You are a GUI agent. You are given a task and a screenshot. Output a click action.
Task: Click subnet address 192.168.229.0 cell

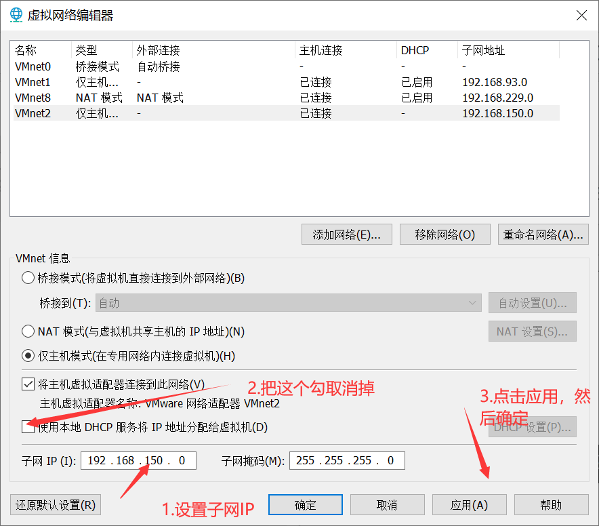(x=498, y=98)
